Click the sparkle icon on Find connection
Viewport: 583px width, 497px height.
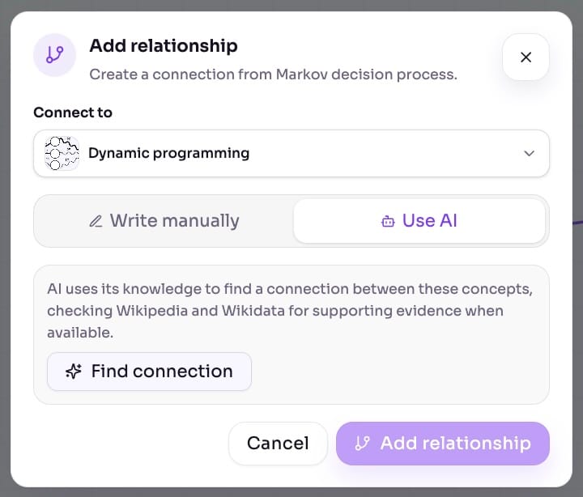click(73, 372)
